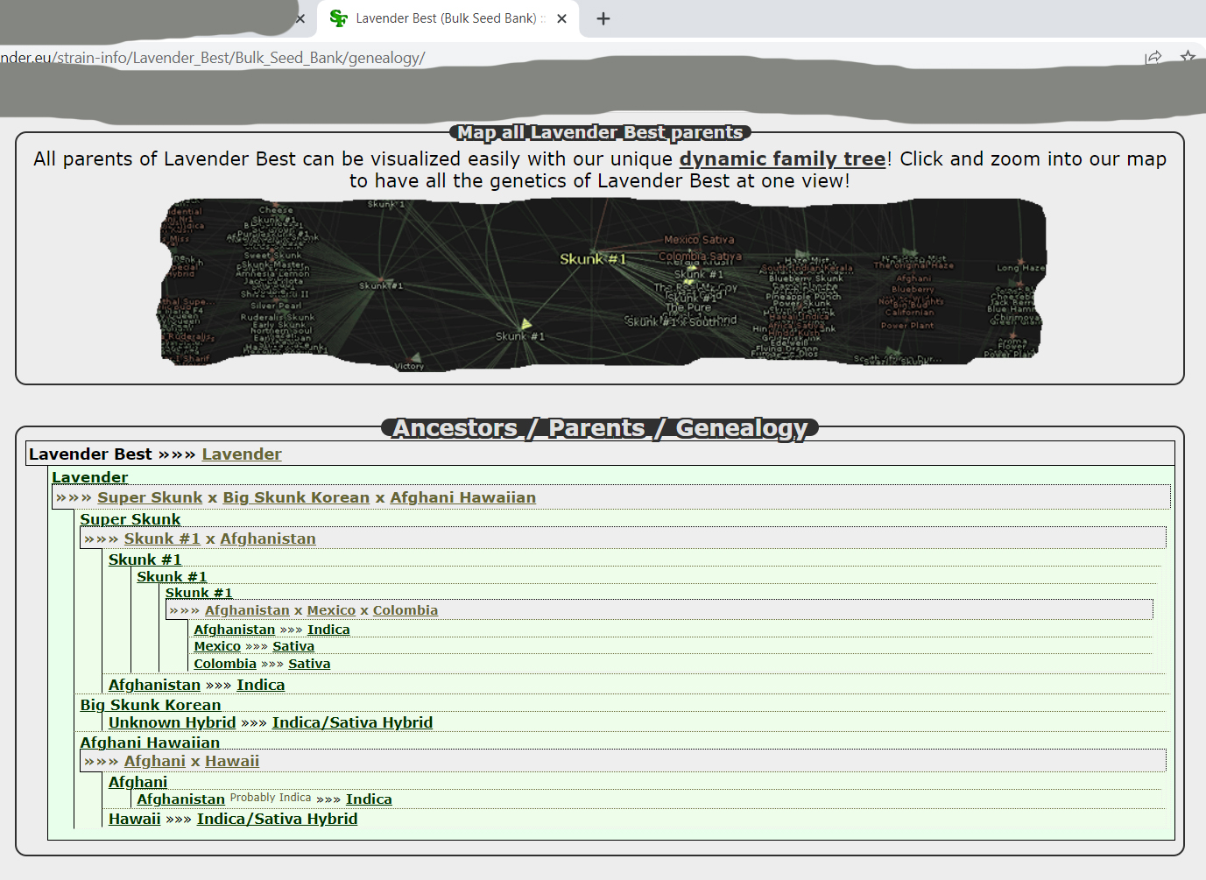Image resolution: width=1206 pixels, height=880 pixels.
Task: Click the Mexico tree entry link
Action: [217, 646]
